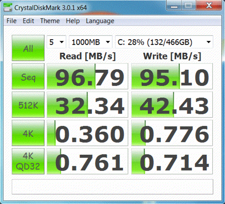
Task: Open the Help menu
Action: 73,21
